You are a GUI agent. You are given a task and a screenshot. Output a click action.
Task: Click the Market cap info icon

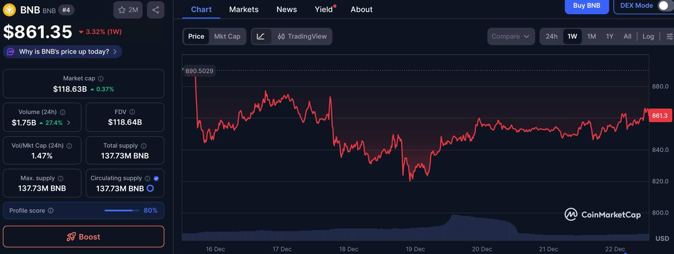(101, 78)
